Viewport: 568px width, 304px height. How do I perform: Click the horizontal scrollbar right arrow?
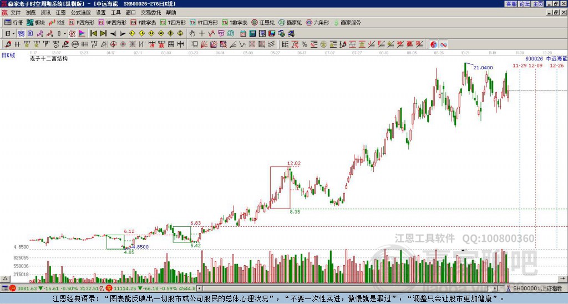coord(495,288)
